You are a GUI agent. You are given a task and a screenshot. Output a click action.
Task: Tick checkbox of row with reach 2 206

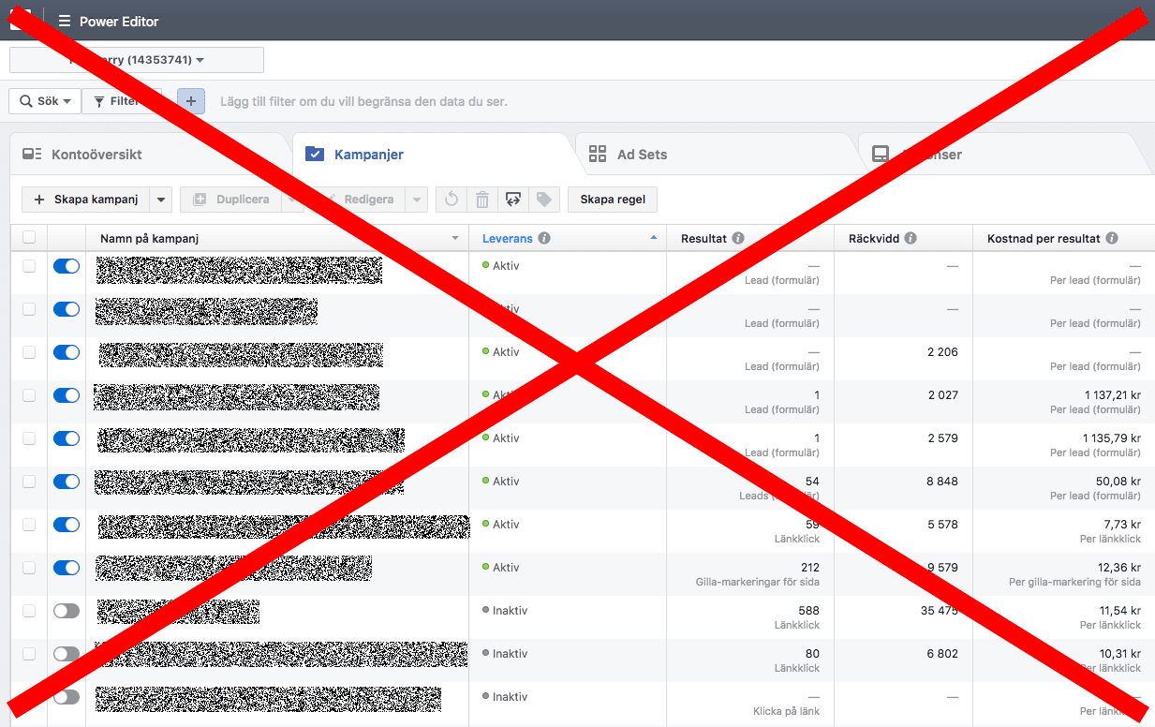[29, 352]
